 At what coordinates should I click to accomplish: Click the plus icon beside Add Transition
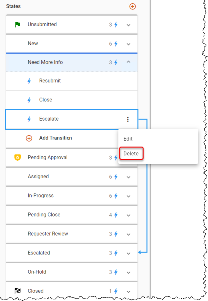point(29,138)
